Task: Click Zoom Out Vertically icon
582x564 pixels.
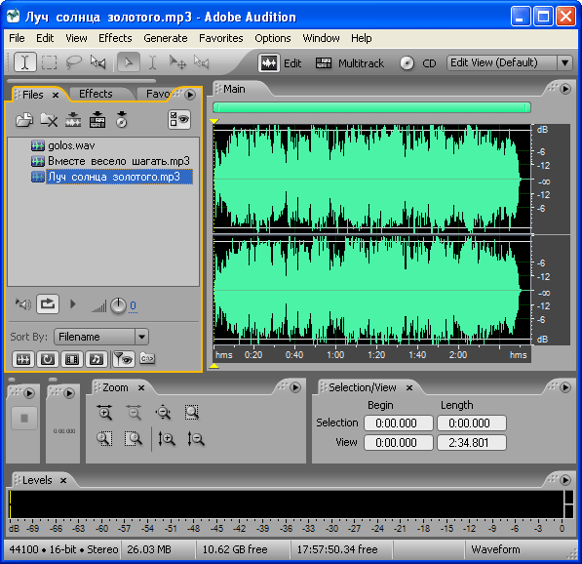Action: [196, 439]
